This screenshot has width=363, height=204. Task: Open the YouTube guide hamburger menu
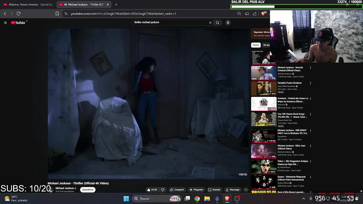5,23
